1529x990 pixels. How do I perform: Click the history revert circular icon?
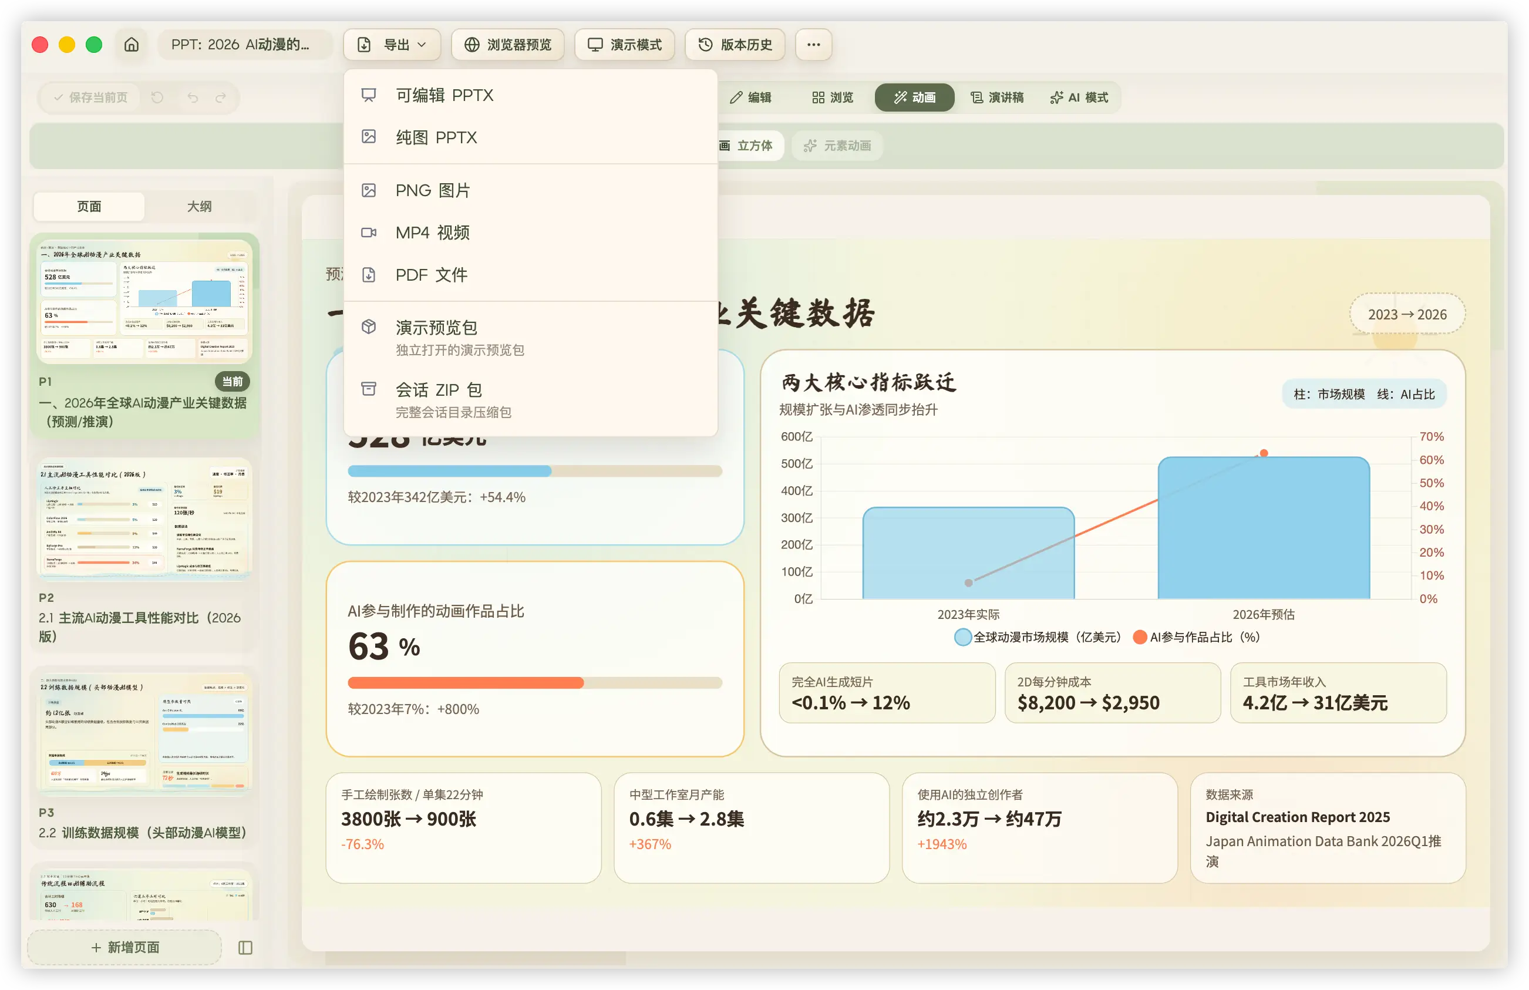coord(157,97)
